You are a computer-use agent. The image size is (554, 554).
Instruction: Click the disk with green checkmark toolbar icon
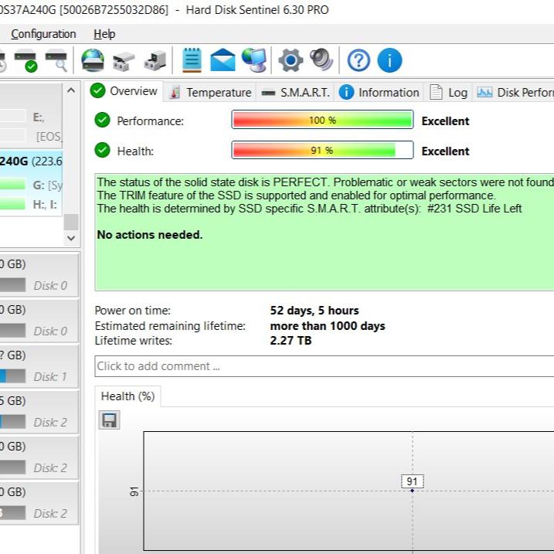[x=27, y=60]
